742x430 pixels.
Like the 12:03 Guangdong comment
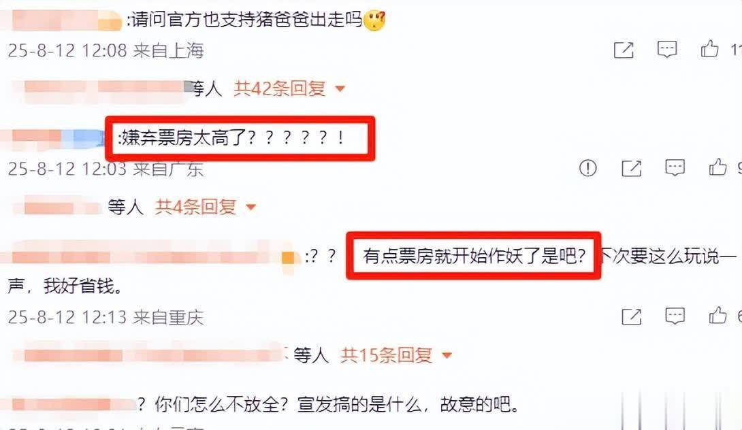(x=717, y=167)
